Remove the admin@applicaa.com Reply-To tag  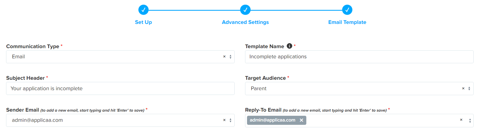pyautogui.click(x=301, y=120)
